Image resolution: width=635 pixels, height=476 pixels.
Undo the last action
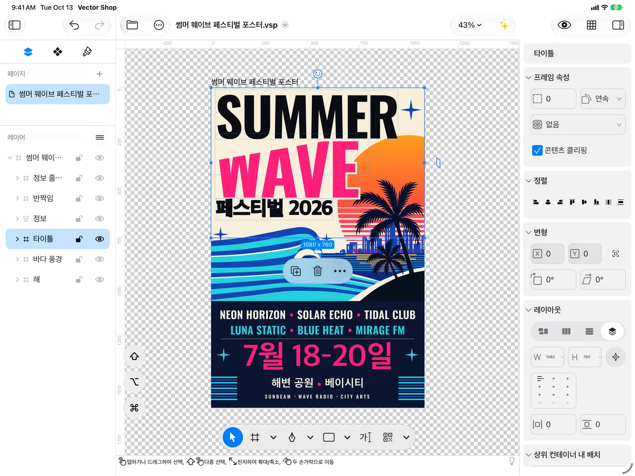coord(74,25)
